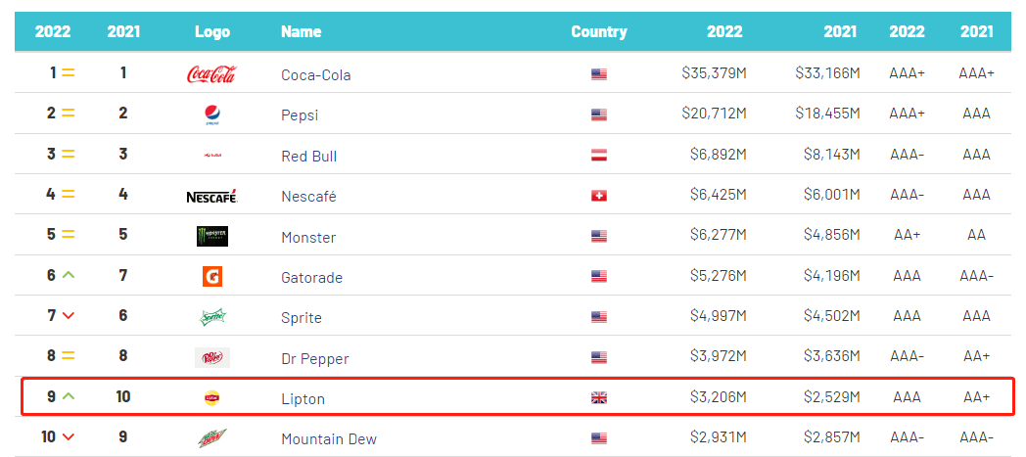Click the Pepsi logo
This screenshot has height=457, width=1026.
(x=211, y=114)
